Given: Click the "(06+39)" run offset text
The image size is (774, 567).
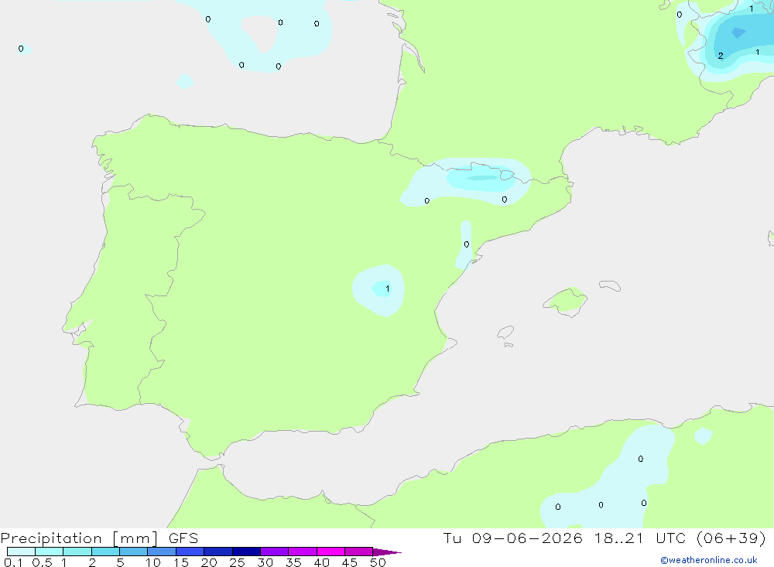Looking at the screenshot, I should pos(731,538).
